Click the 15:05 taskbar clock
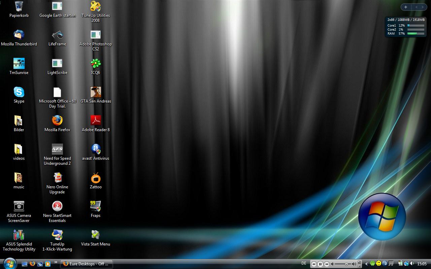Viewport: 431px width, 269px height. click(x=422, y=264)
